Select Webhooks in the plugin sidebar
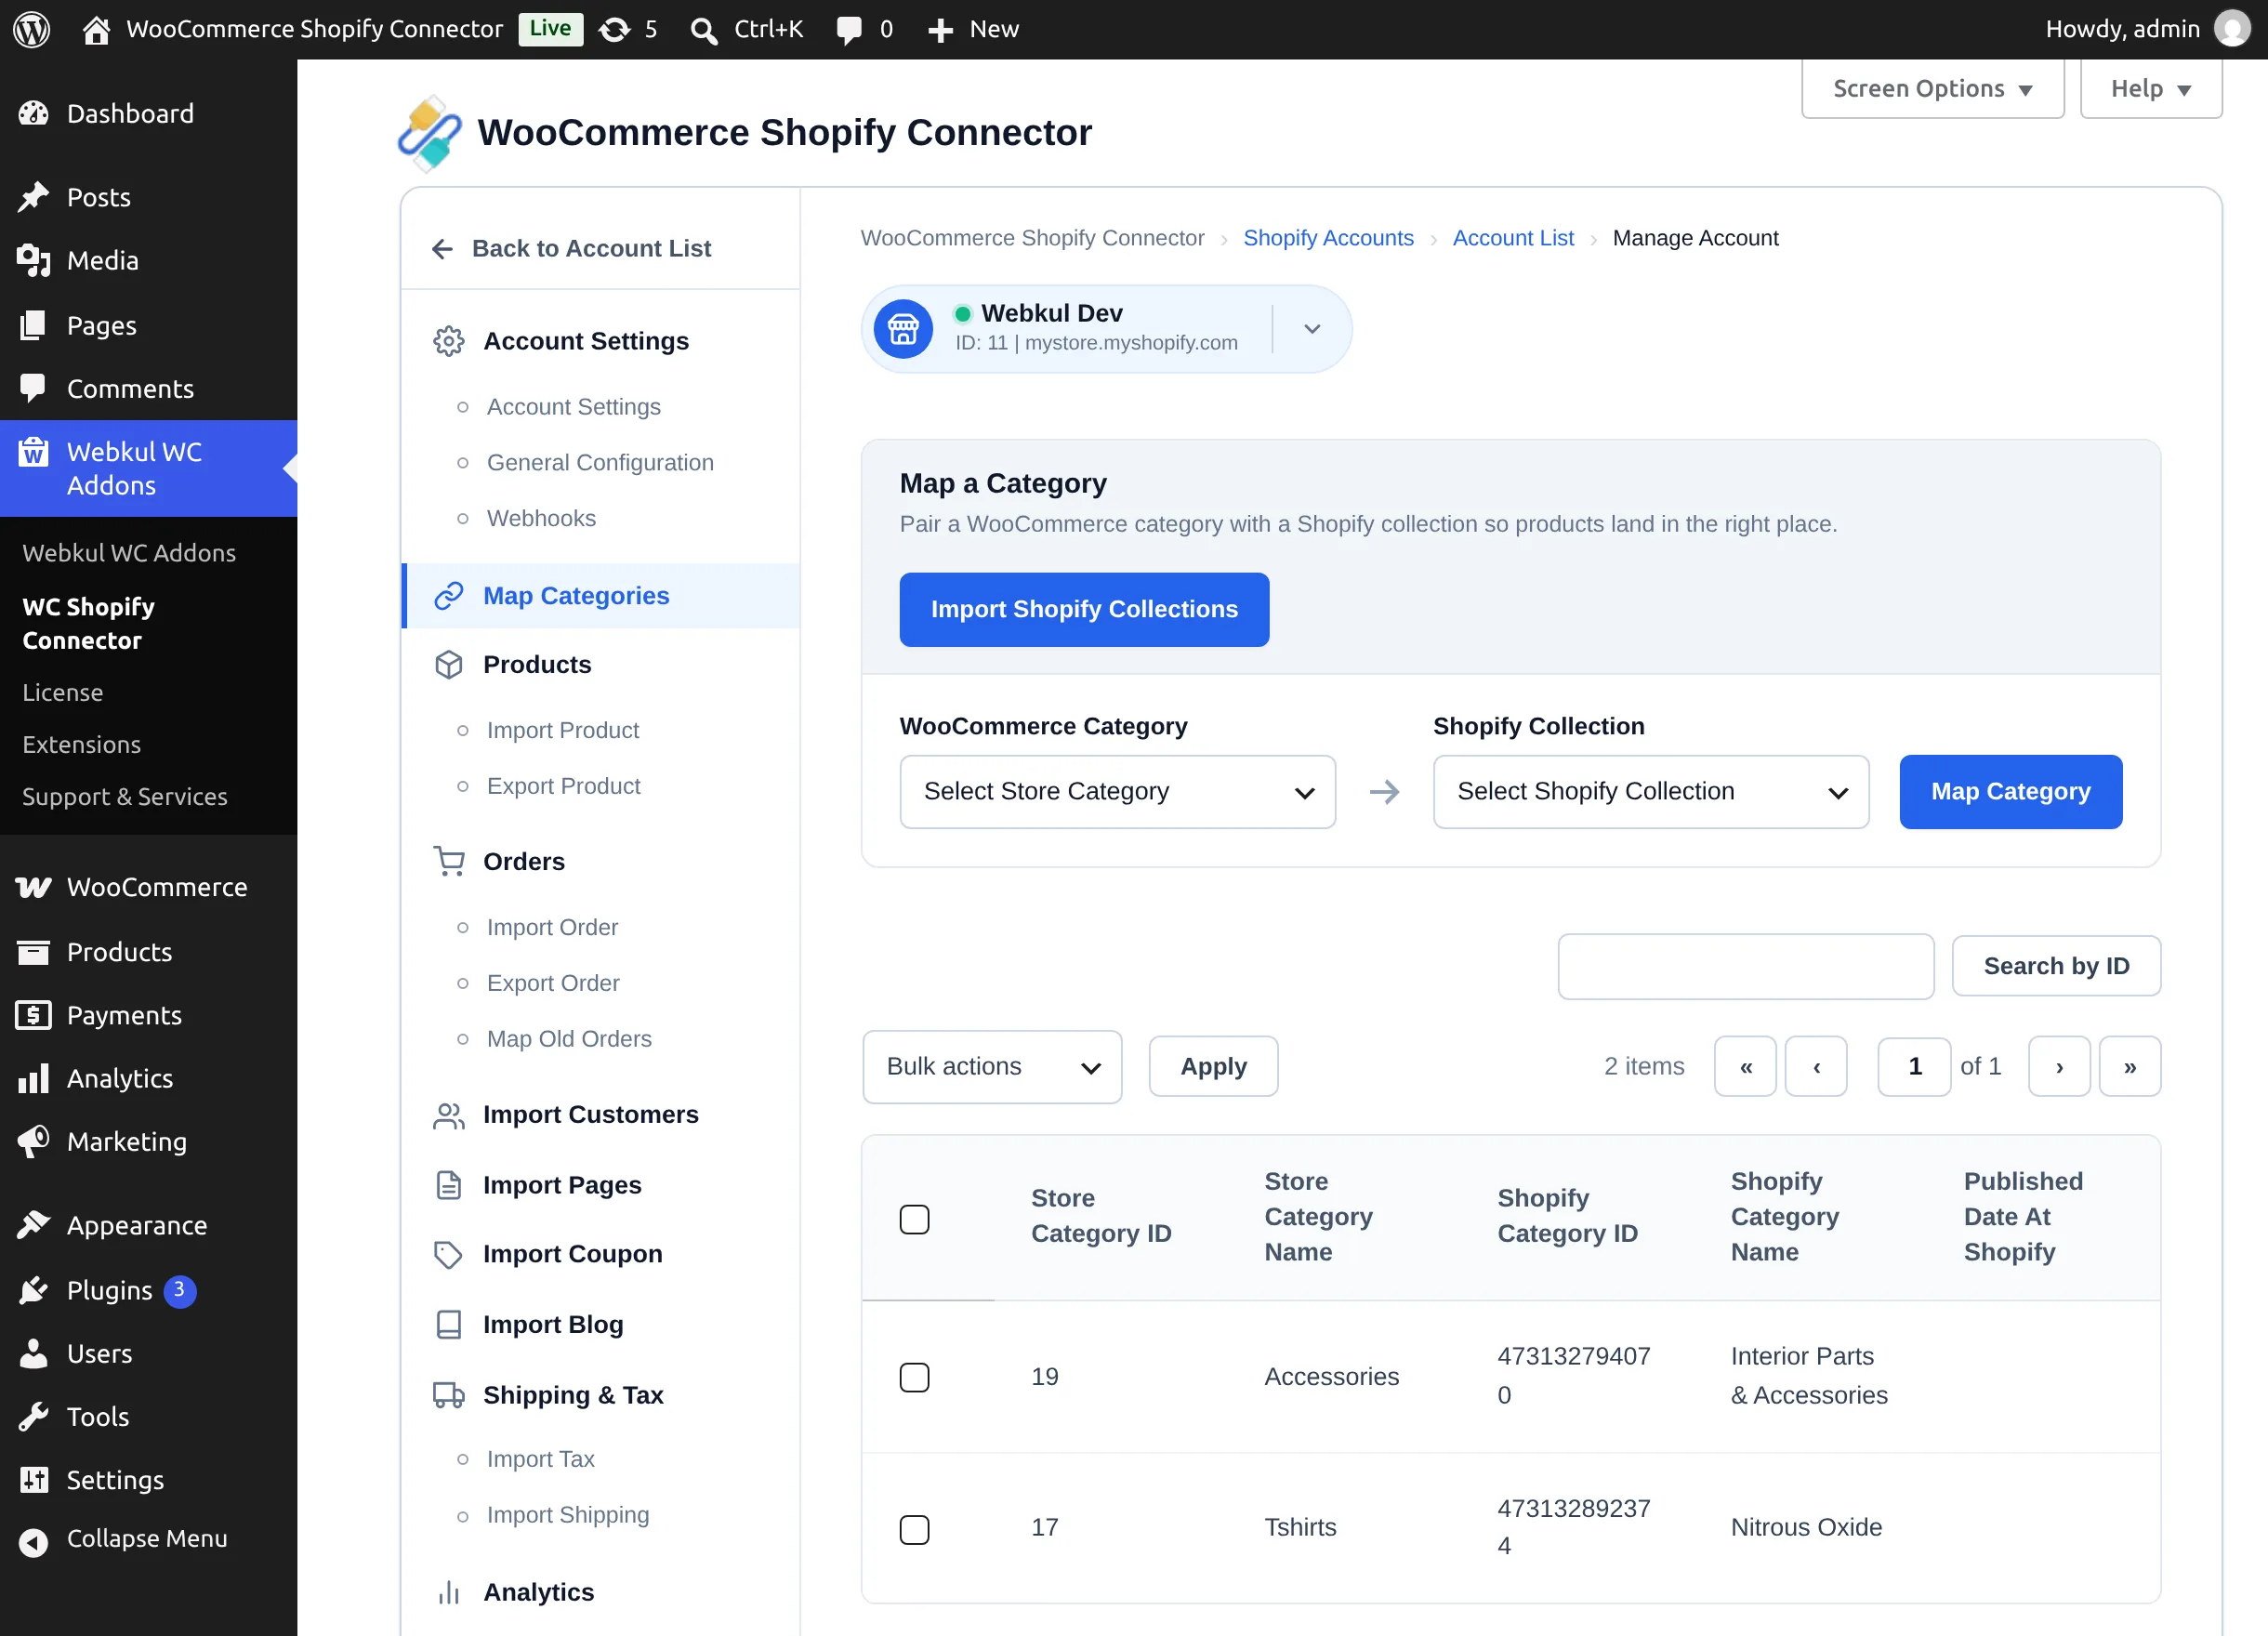 coord(541,518)
